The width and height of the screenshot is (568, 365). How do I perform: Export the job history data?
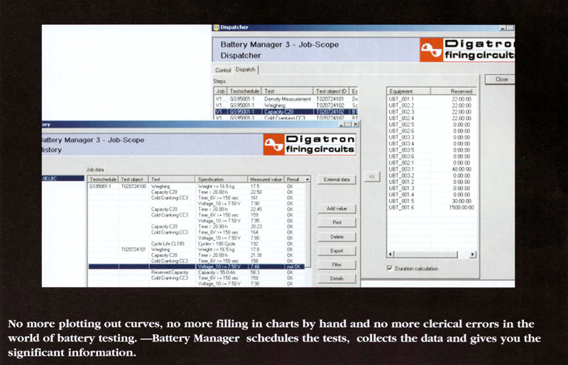(337, 251)
